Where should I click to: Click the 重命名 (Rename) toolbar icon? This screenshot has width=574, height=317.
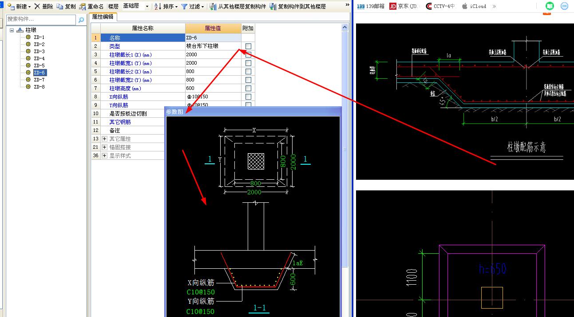point(83,6)
